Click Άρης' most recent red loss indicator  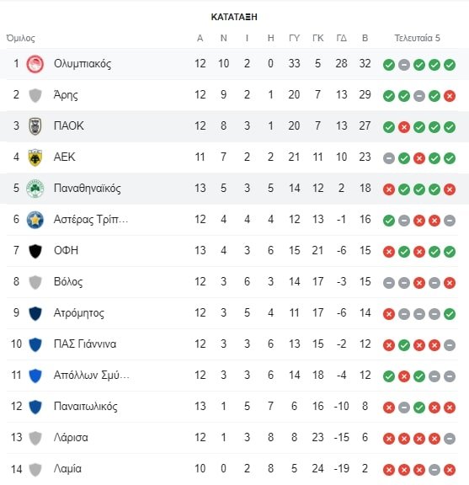[x=450, y=96]
